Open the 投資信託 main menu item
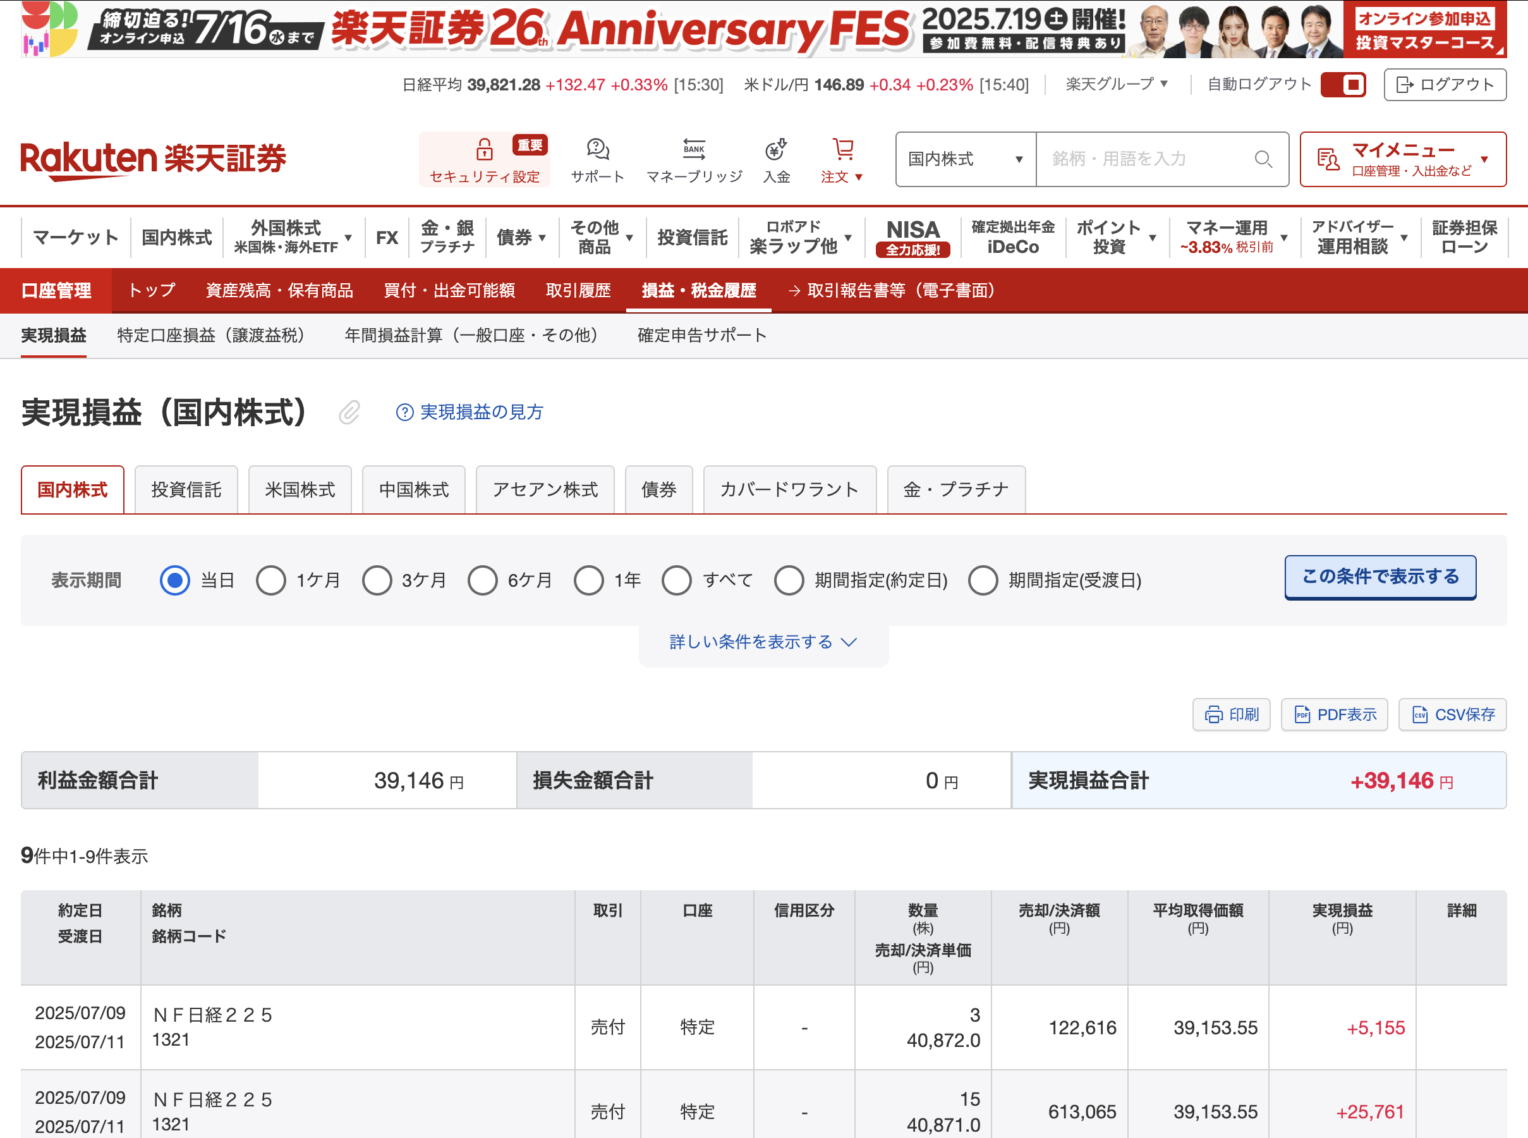The image size is (1528, 1138). 692,237
